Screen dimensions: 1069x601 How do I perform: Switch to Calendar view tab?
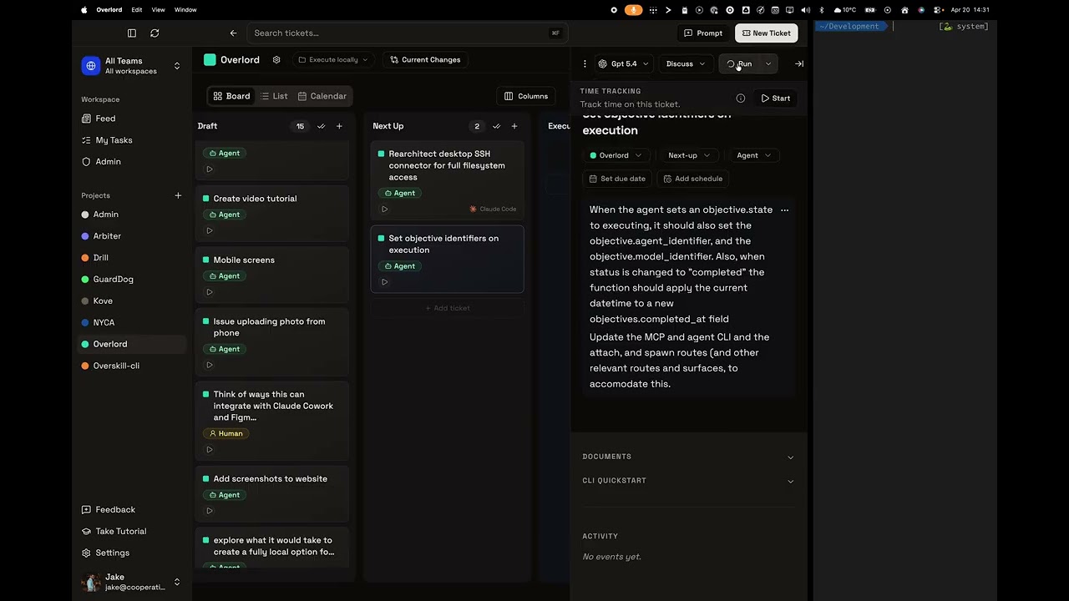322,96
